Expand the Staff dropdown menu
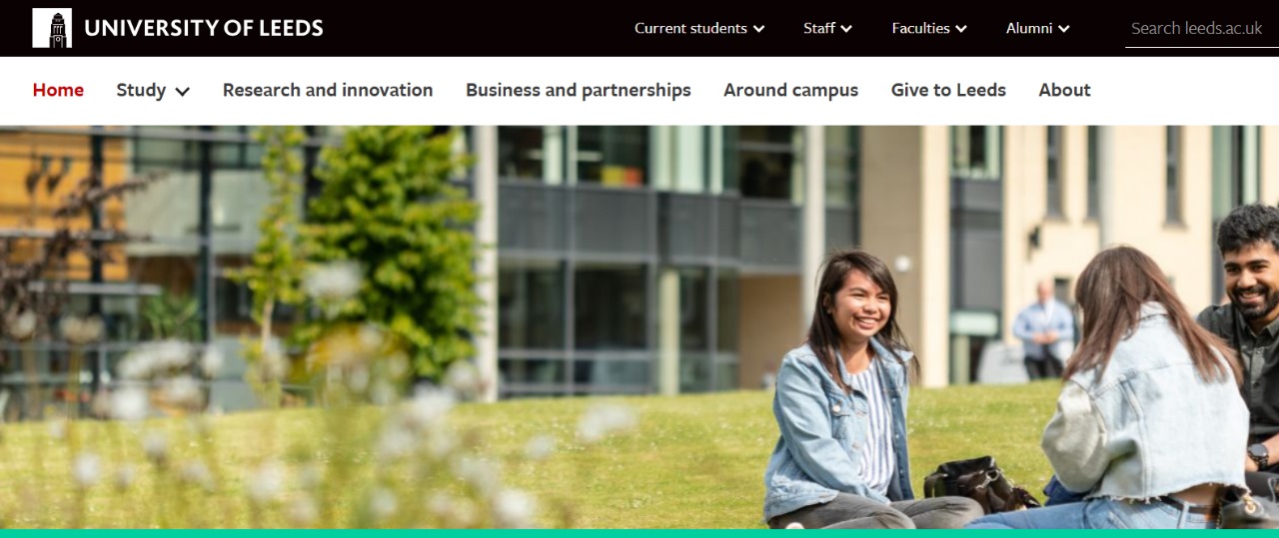 (x=828, y=28)
